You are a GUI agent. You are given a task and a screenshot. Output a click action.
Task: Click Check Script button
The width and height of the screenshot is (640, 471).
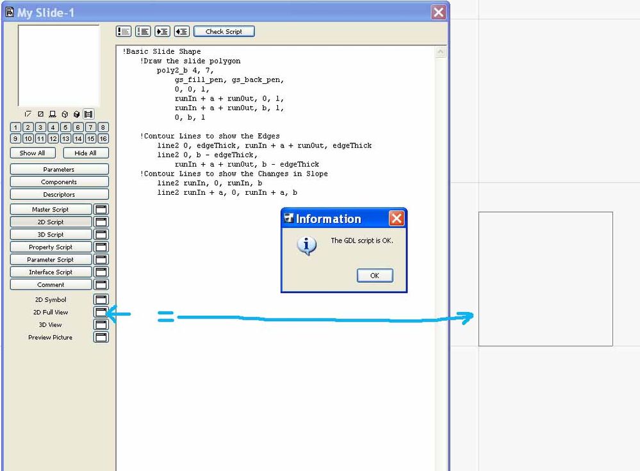tap(224, 31)
